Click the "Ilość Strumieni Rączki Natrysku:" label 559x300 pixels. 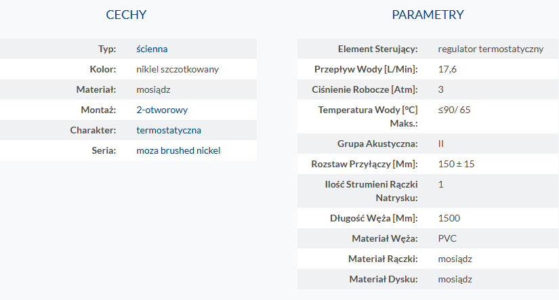coord(371,191)
